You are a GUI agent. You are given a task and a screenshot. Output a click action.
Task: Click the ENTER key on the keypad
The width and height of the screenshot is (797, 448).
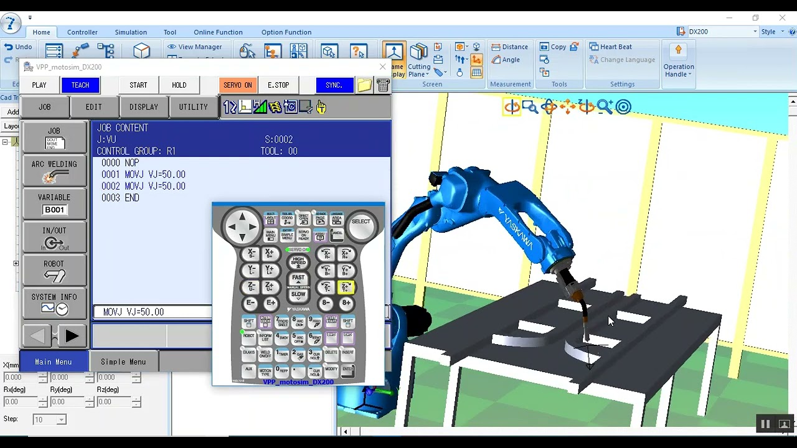[347, 371]
